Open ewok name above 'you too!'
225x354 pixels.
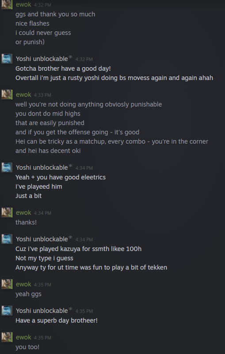pyautogui.click(x=23, y=337)
